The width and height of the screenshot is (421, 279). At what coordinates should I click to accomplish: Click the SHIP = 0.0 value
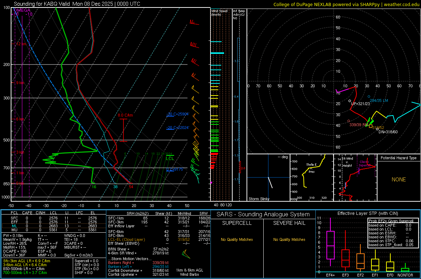coord(83,273)
